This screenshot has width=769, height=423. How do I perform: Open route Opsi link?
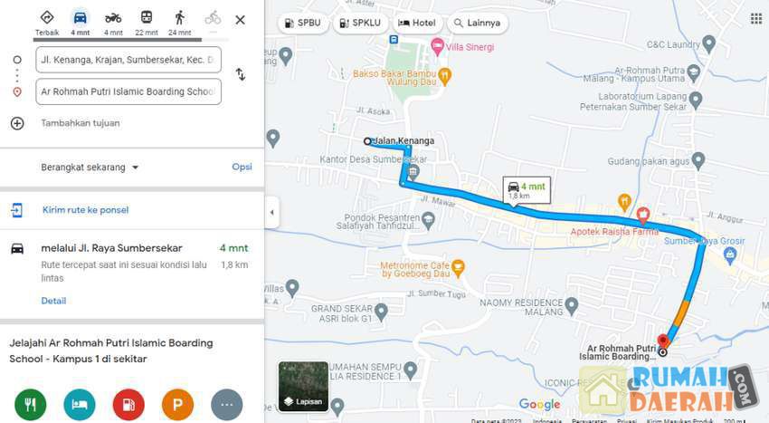[242, 167]
